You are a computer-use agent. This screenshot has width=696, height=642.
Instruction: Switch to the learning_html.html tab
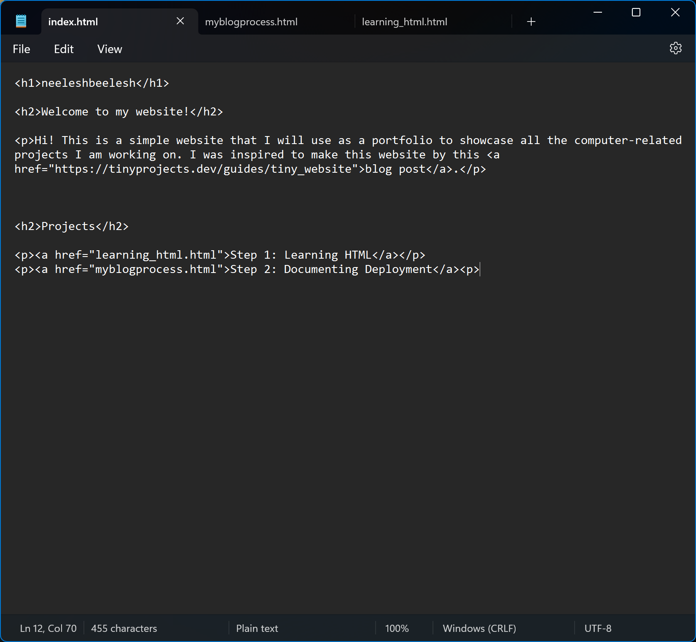click(404, 21)
